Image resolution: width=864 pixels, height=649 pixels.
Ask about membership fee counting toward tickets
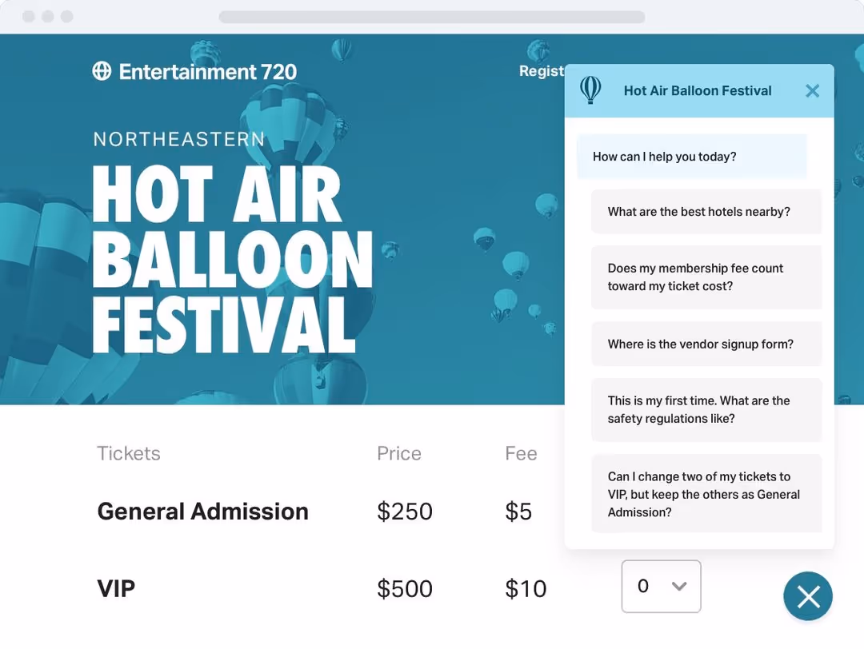[706, 277]
